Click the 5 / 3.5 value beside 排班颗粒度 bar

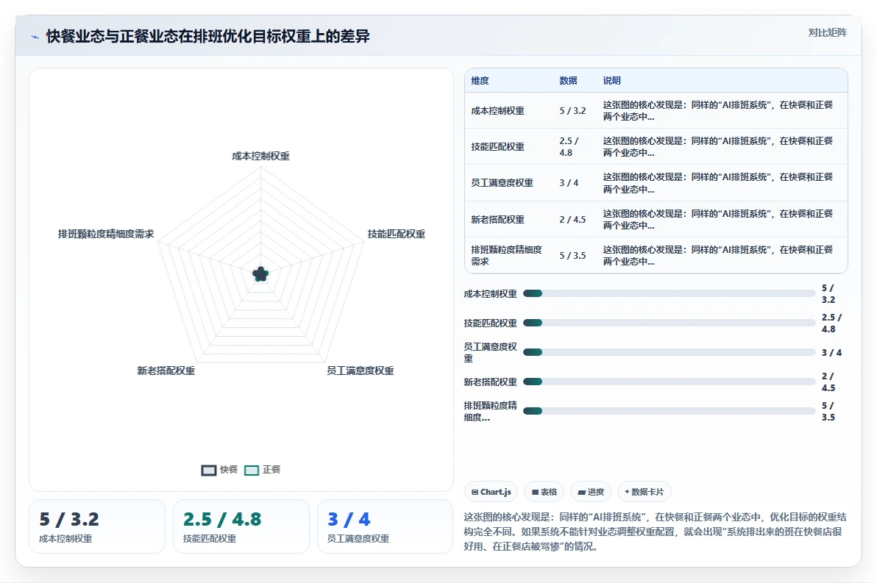828,412
